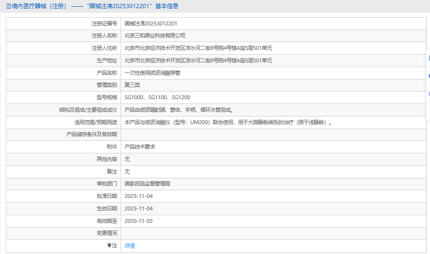Select the address in the 生产地址 row
Viewport: 430px width, 254px height.
[x=198, y=60]
